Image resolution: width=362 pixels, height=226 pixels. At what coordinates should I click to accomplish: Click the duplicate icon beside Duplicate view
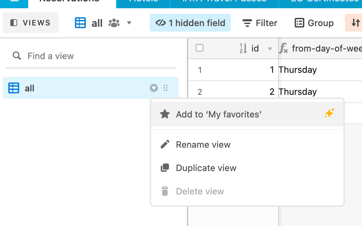[165, 168]
